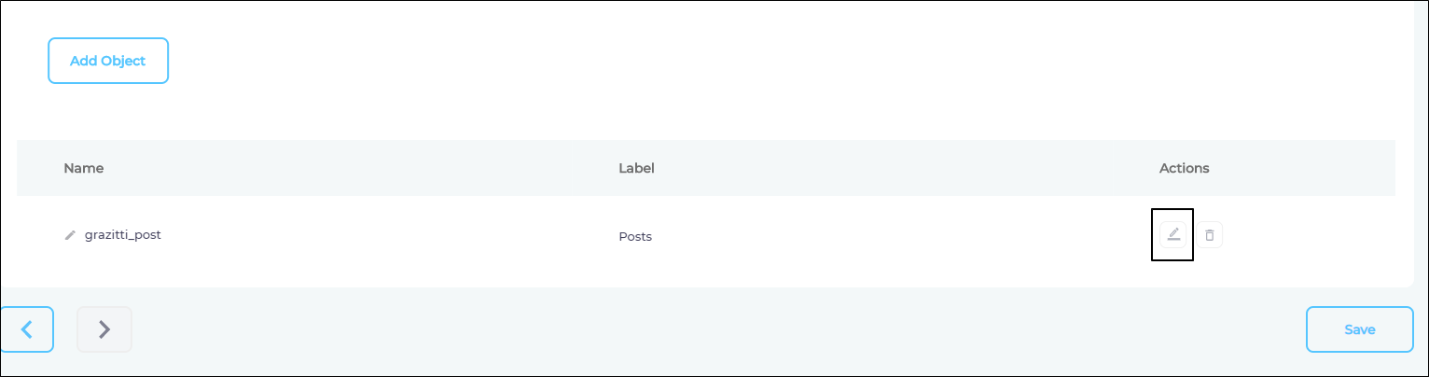Save the object configuration

1359,329
